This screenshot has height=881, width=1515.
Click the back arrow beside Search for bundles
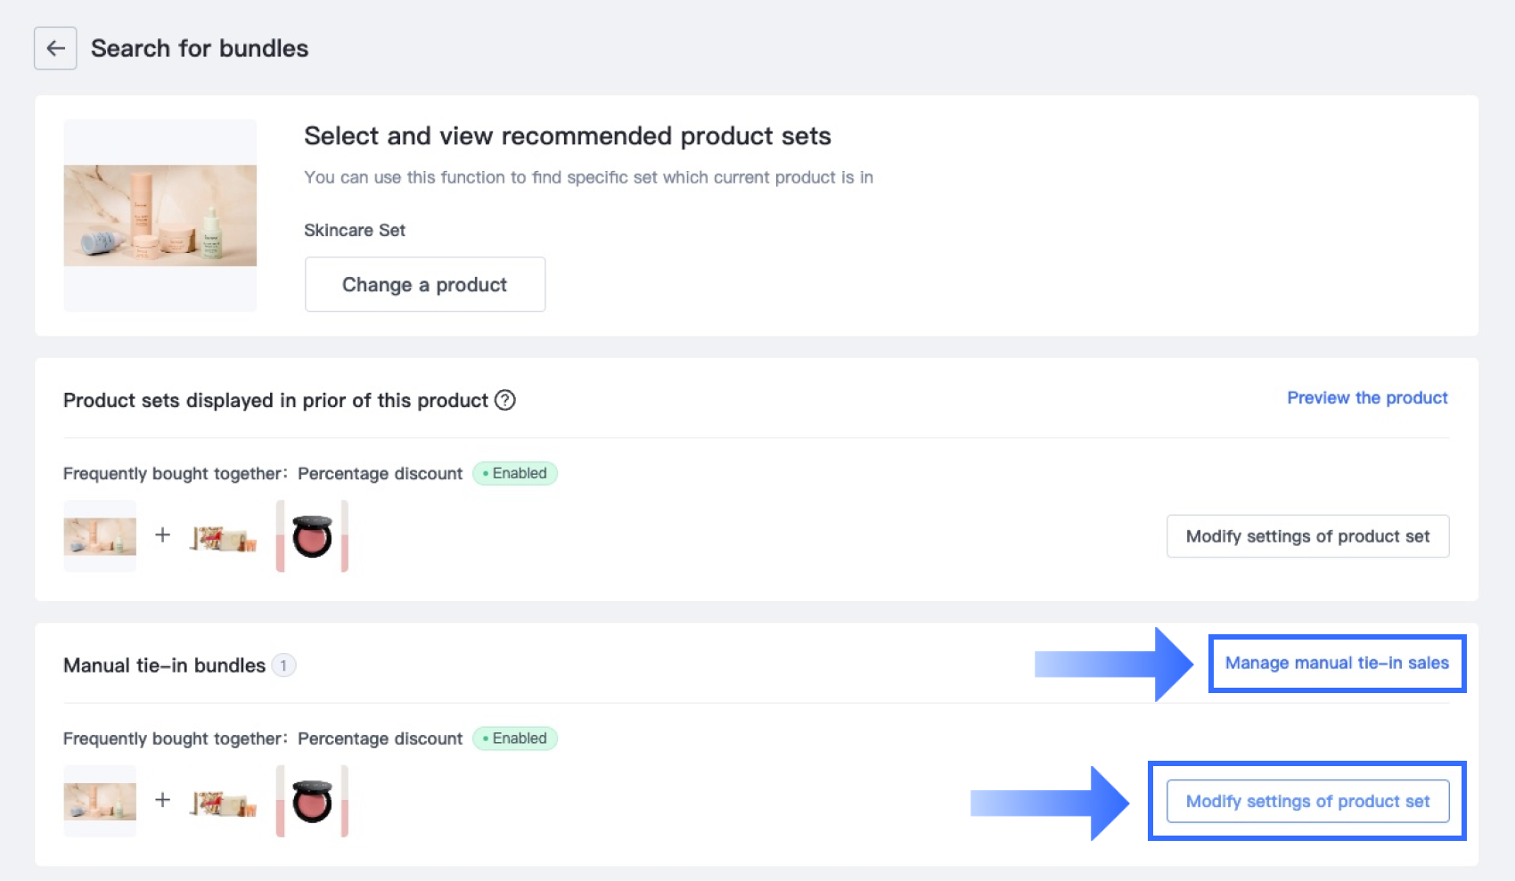pyautogui.click(x=55, y=48)
